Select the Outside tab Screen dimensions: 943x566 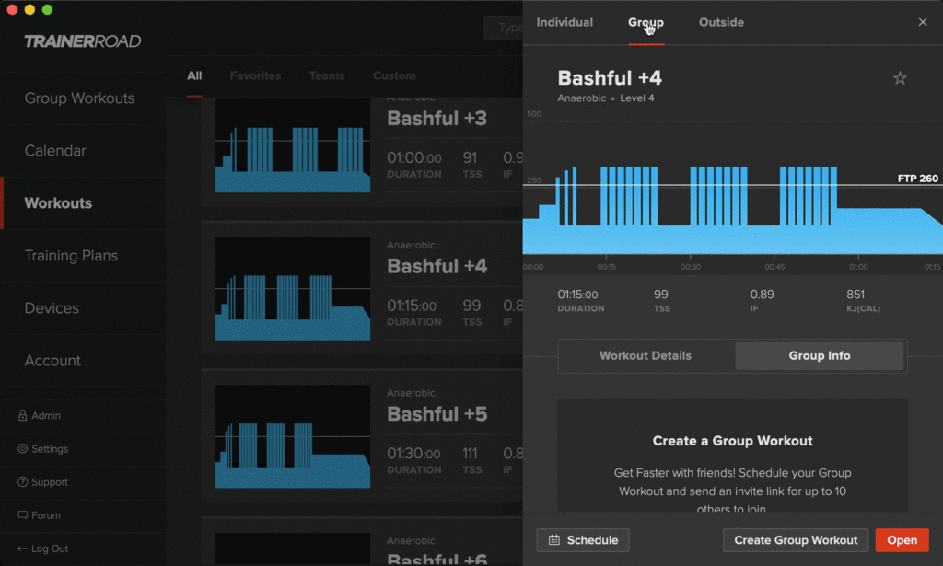(x=721, y=22)
